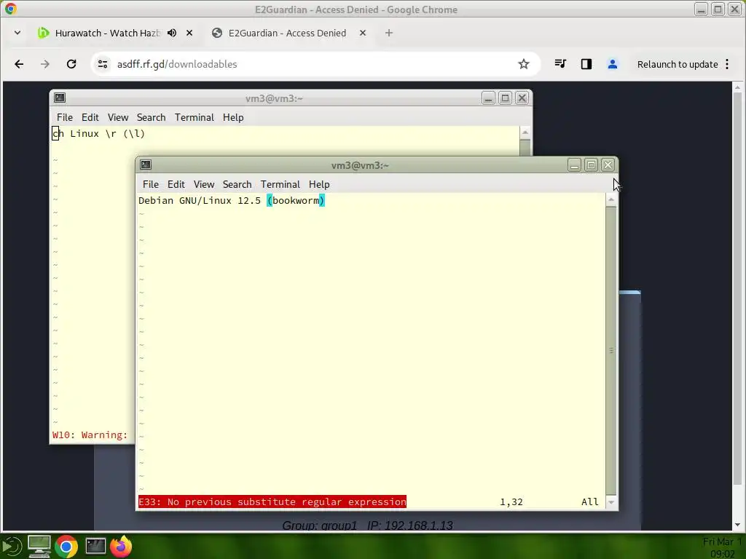
Task: Focus the address bar URL asdff.rf.gd/downloadables
Action: [x=177, y=64]
